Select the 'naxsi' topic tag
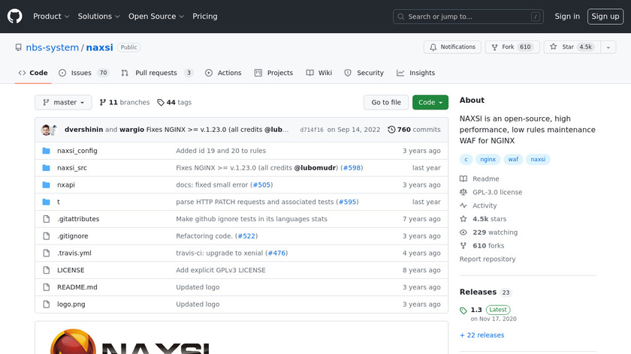This screenshot has width=631, height=354. 538,160
